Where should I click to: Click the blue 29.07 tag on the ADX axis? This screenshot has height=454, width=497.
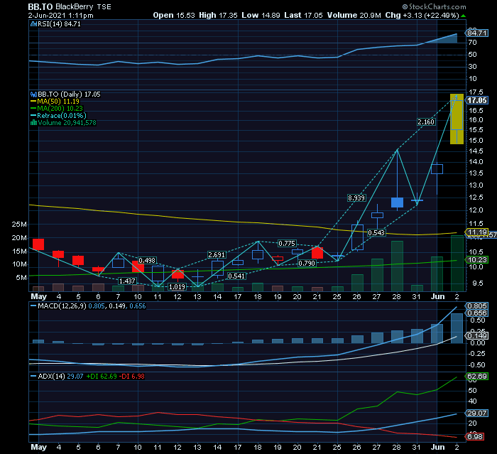pyautogui.click(x=476, y=413)
